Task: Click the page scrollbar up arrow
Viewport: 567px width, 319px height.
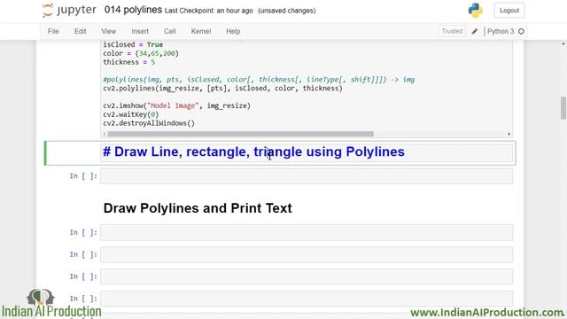Action: click(563, 44)
